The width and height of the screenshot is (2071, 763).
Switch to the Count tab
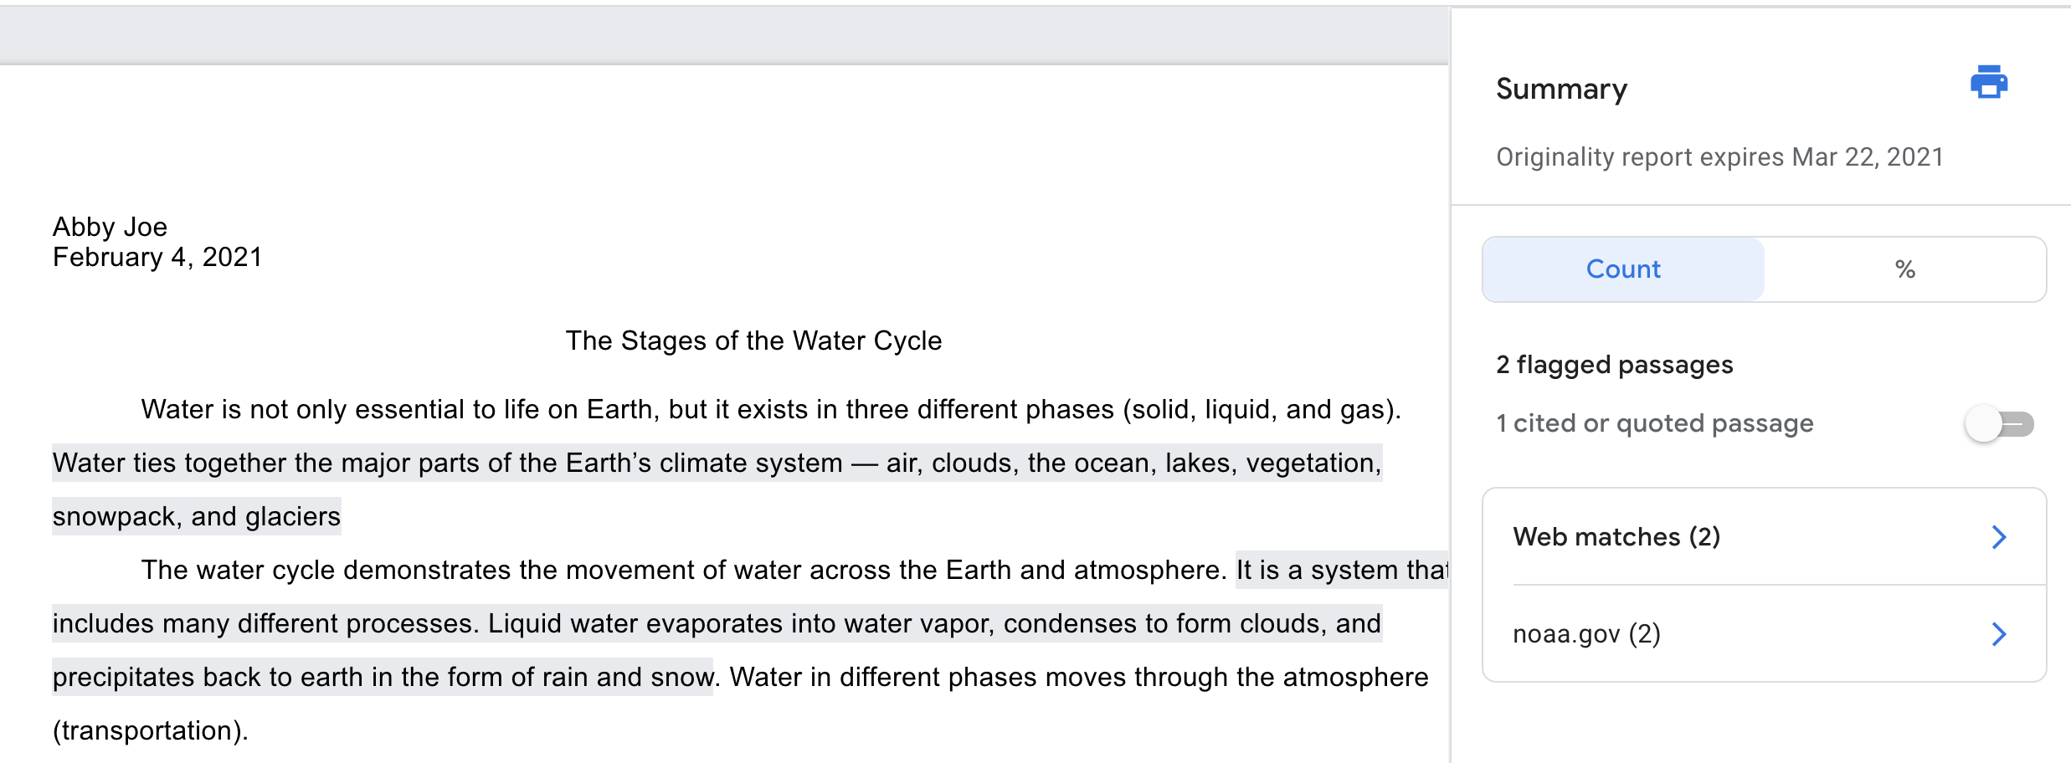coord(1623,269)
